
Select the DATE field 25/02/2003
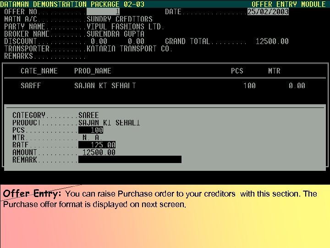[268, 11]
